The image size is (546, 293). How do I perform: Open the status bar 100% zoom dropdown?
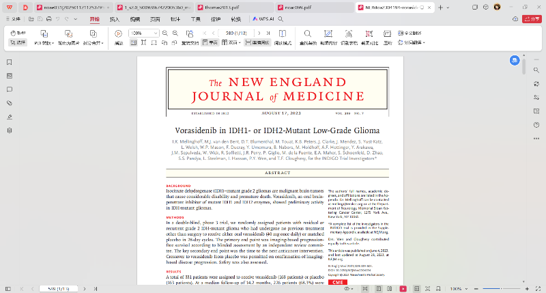[x=459, y=289]
